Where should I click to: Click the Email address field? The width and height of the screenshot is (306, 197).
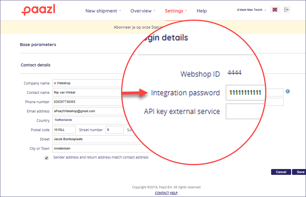pyautogui.click(x=88, y=111)
